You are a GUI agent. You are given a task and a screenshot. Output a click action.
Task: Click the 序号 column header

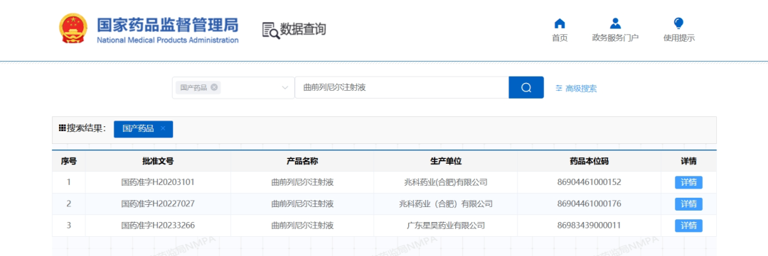(68, 161)
